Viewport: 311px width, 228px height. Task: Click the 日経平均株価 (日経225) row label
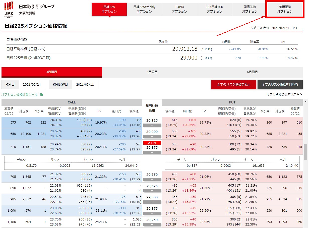26,49
